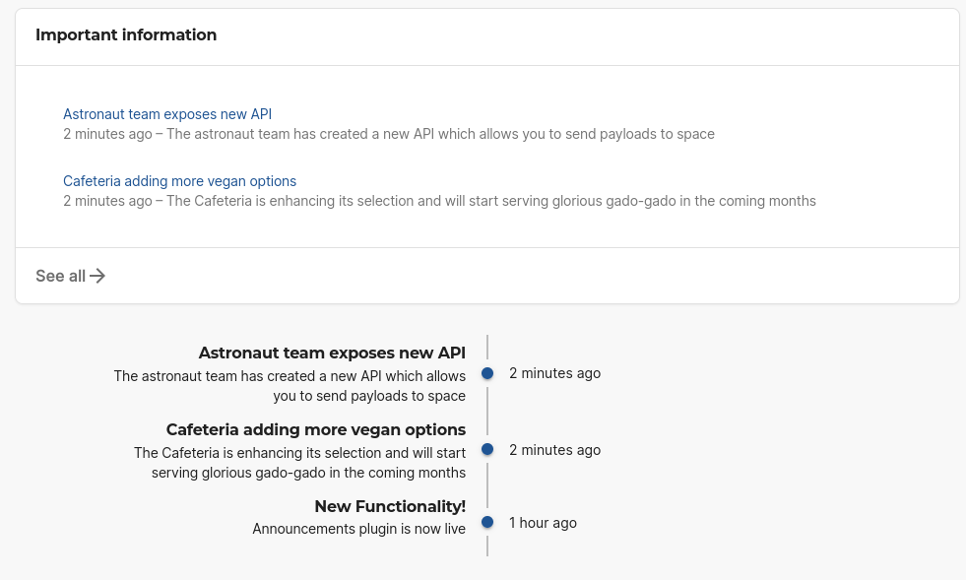Click timeline description about glorious gado-gado
The height and width of the screenshot is (580, 966).
tap(299, 463)
